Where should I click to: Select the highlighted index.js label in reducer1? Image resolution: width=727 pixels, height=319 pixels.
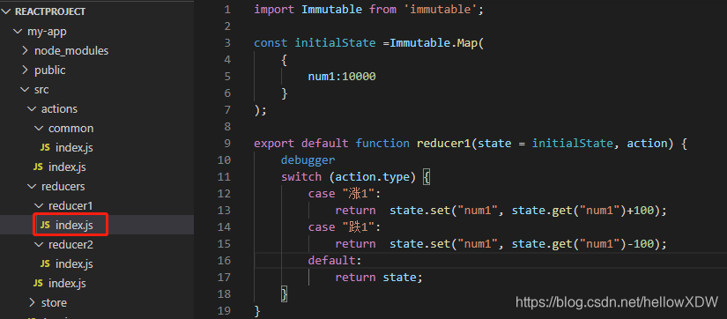tap(74, 226)
